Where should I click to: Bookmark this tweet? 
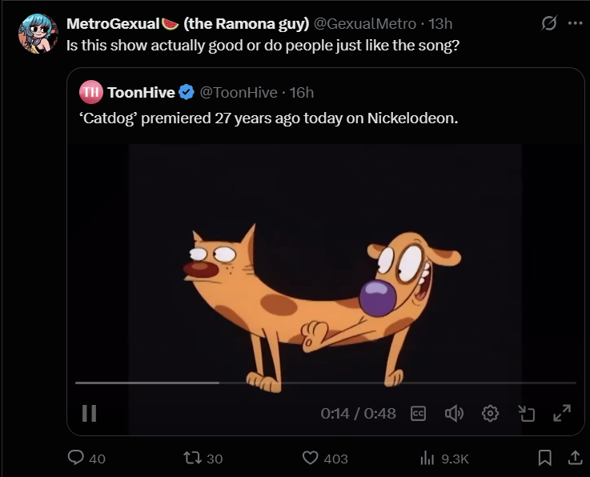tap(544, 458)
